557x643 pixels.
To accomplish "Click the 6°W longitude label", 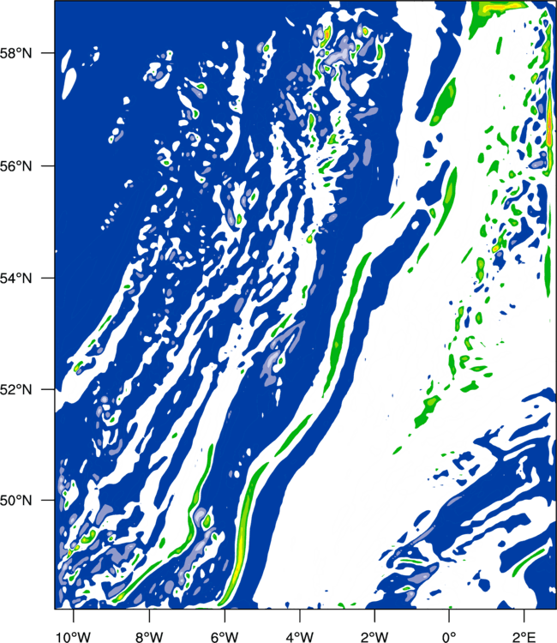I will (x=225, y=637).
